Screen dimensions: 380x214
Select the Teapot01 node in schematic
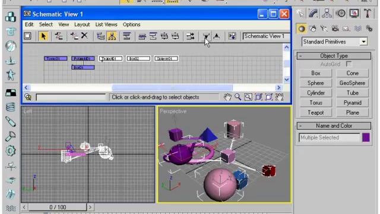click(110, 58)
